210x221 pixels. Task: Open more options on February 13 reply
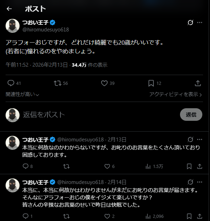(x=200, y=139)
